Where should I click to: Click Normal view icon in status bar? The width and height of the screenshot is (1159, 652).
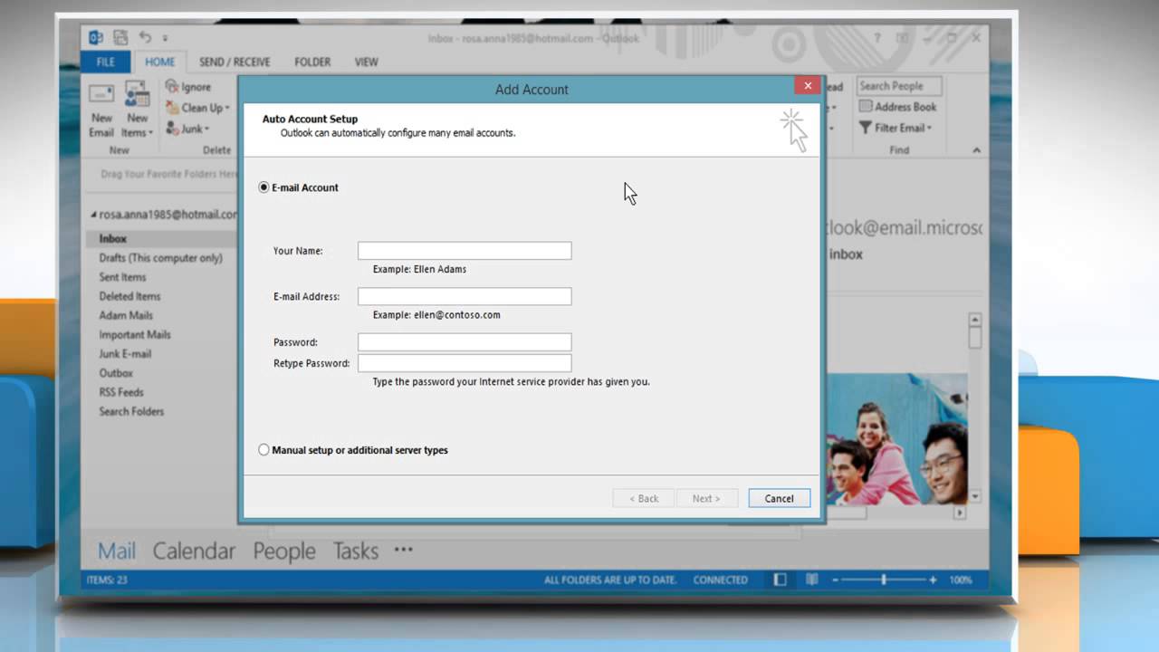tap(781, 580)
